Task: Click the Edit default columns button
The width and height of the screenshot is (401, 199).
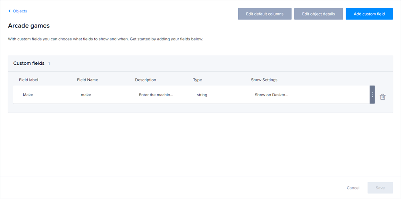Action: pos(265,14)
